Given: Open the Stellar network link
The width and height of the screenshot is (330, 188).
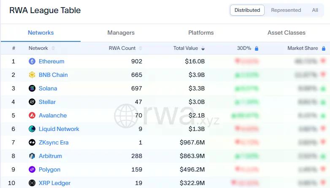Looking at the screenshot, I should click(x=47, y=102).
